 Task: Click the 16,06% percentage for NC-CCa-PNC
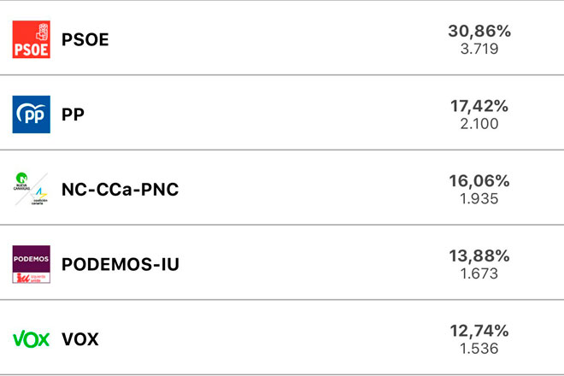(479, 181)
